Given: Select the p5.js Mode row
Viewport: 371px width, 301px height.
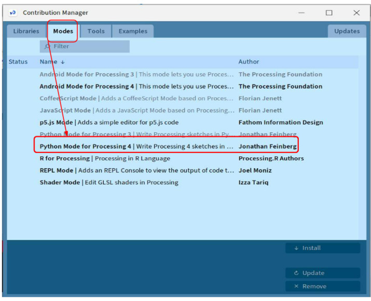Looking at the screenshot, I should 182,122.
